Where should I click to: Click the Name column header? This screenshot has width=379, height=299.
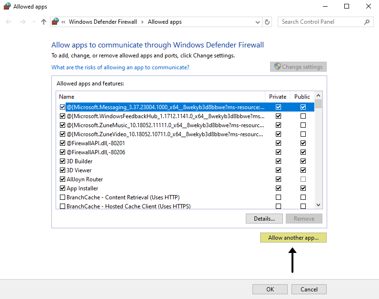click(x=67, y=97)
